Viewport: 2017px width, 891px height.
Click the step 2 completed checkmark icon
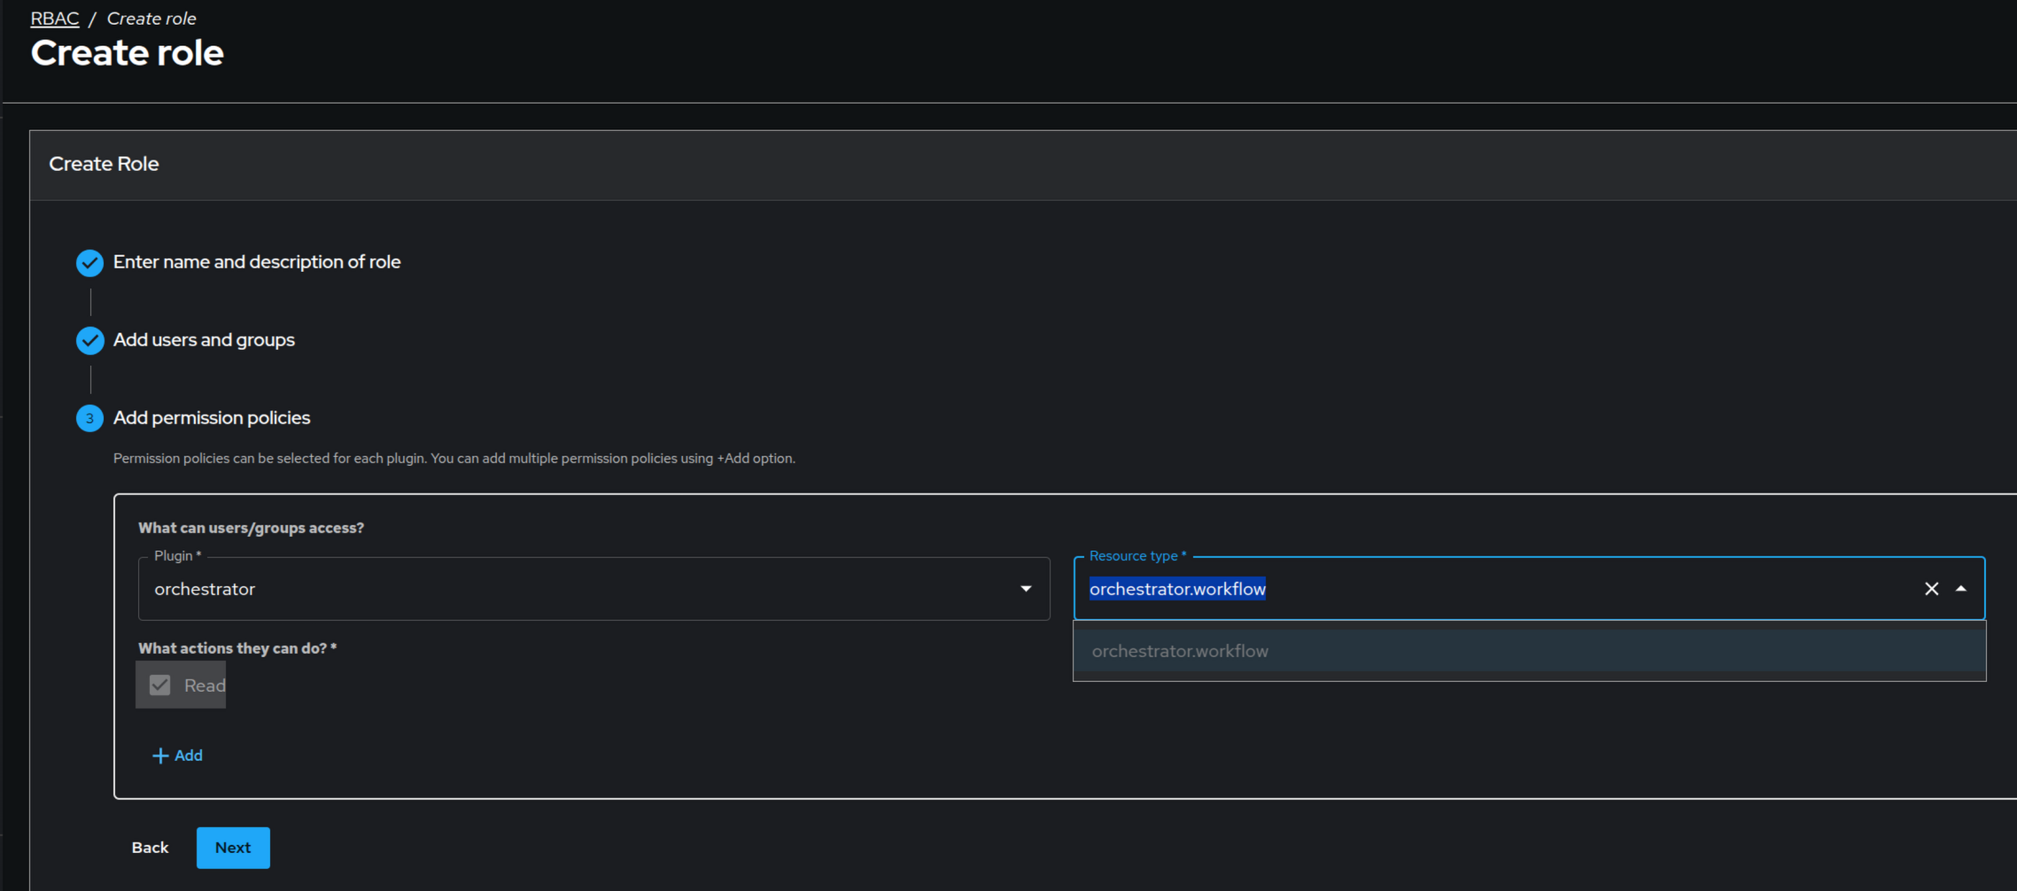[x=89, y=341]
